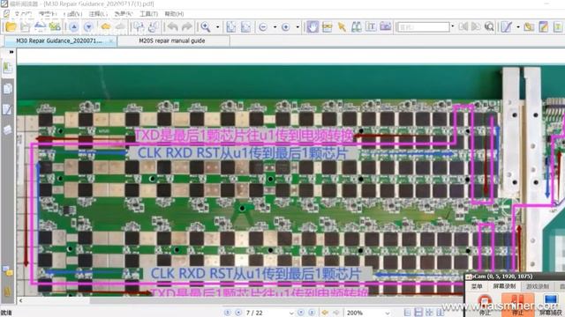Open the Help (帮助) menu
The width and height of the screenshot is (565, 317).
[x=174, y=14]
